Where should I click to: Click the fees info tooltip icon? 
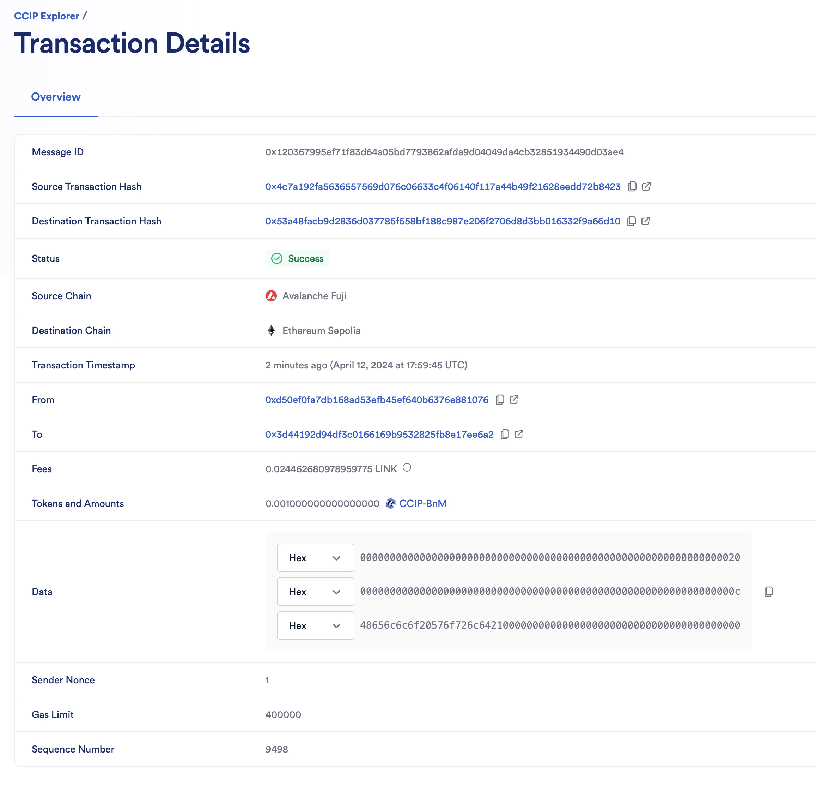[x=408, y=468]
